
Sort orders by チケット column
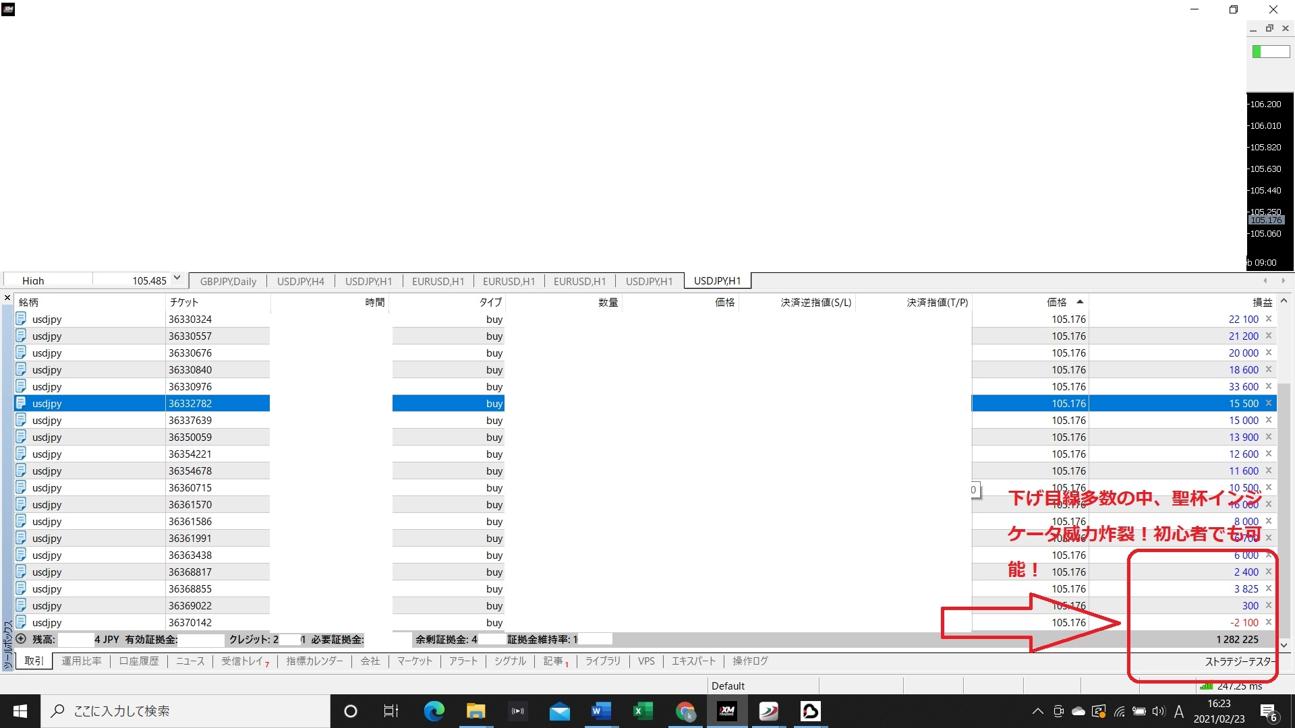tap(184, 302)
